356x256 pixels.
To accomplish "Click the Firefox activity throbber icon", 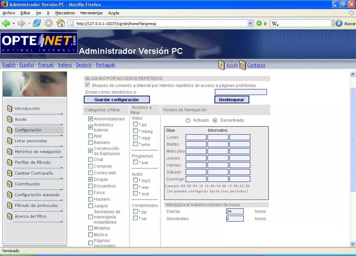I will pos(352,13).
